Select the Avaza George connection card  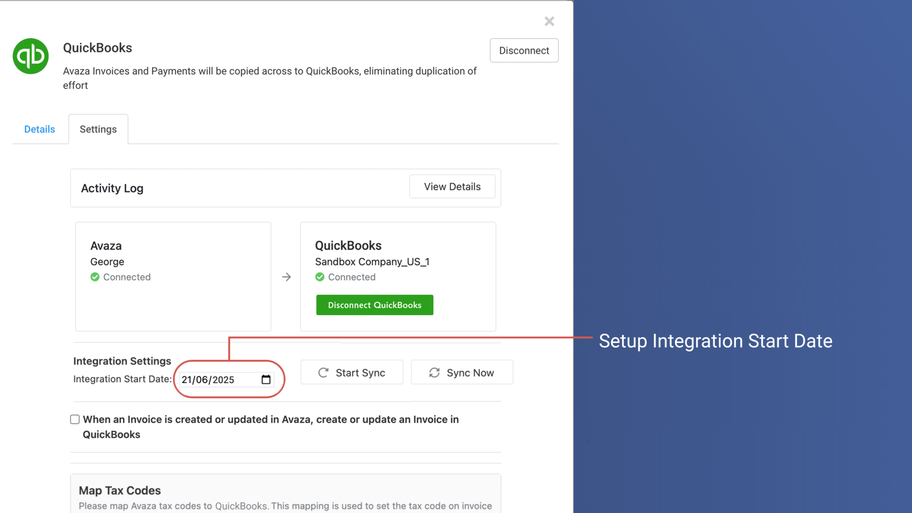tap(173, 276)
